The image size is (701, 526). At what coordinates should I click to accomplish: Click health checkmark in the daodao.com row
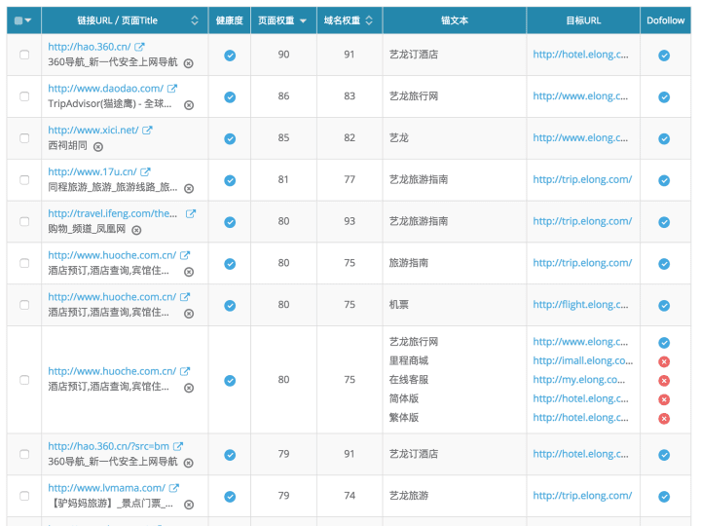click(230, 97)
